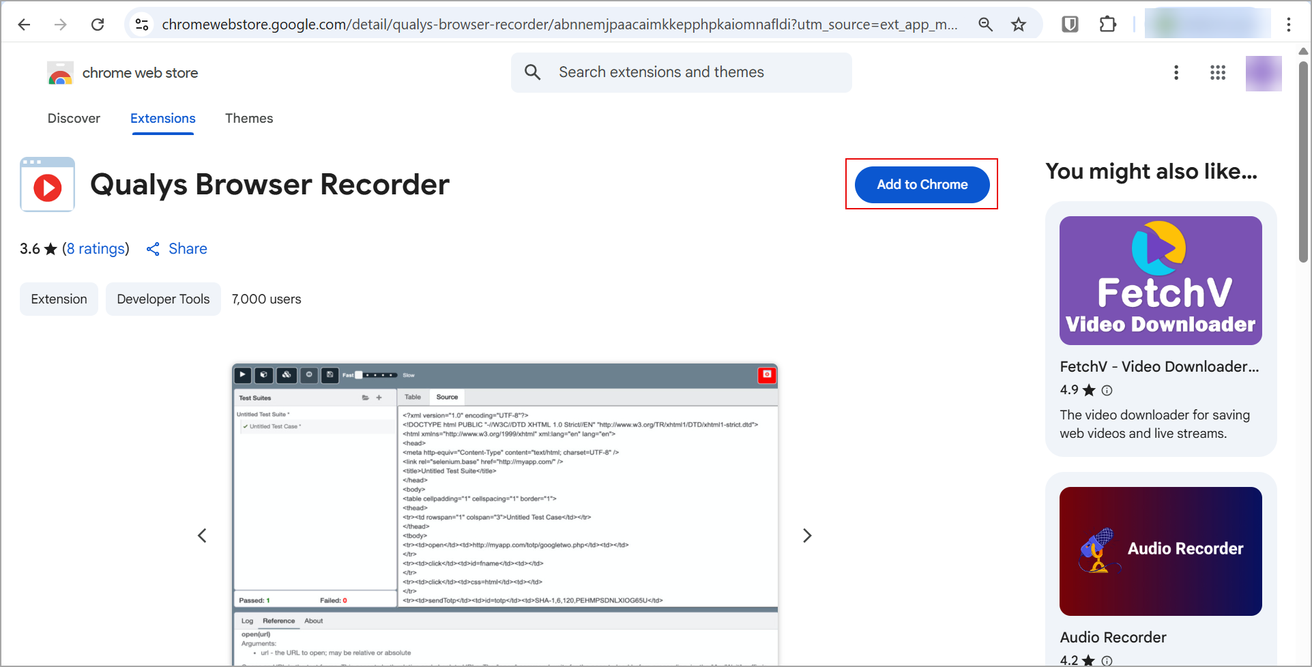Image resolution: width=1312 pixels, height=667 pixels.
Task: Click the Audio Recorder rating info icon
Action: coord(1107,660)
